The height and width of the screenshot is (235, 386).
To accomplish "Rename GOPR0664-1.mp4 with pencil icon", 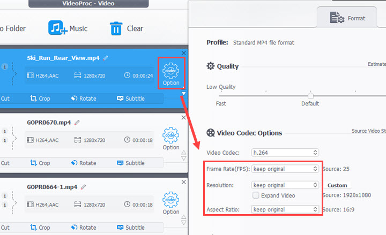I will pos(84,187).
